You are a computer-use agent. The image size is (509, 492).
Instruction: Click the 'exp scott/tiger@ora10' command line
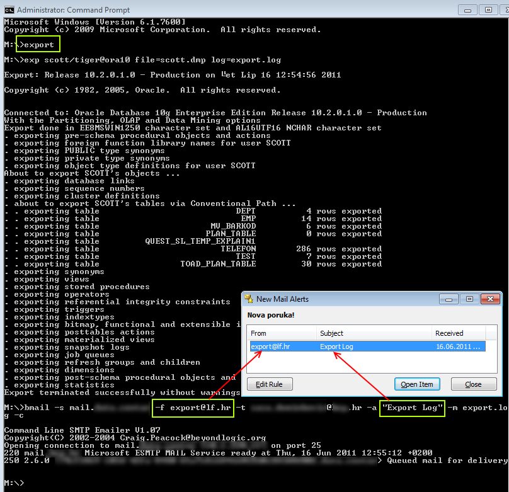tap(142, 60)
